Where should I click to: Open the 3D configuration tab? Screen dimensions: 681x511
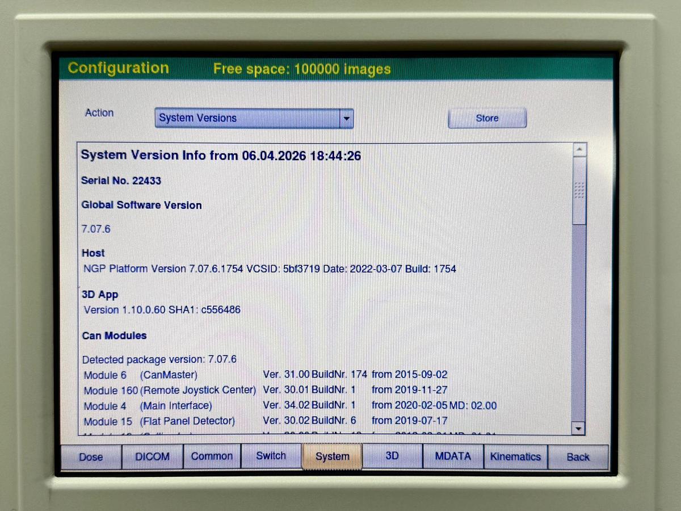point(391,456)
